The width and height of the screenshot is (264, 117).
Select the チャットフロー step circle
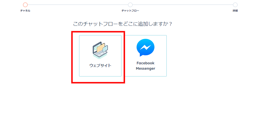pos(130,5)
